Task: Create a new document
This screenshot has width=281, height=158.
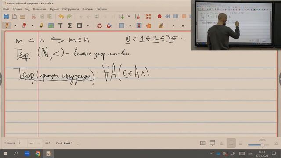Action: click(x=14, y=17)
